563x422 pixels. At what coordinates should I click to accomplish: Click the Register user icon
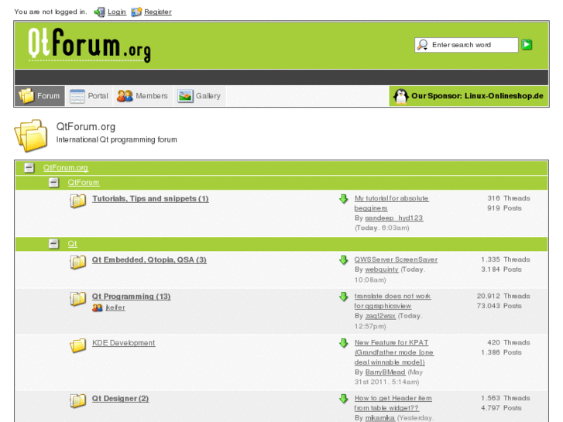pos(136,12)
